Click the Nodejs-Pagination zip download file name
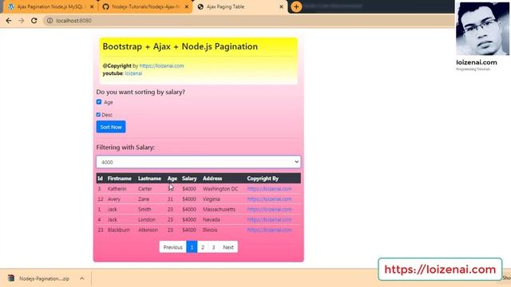This screenshot has height=287, width=511. (x=44, y=278)
